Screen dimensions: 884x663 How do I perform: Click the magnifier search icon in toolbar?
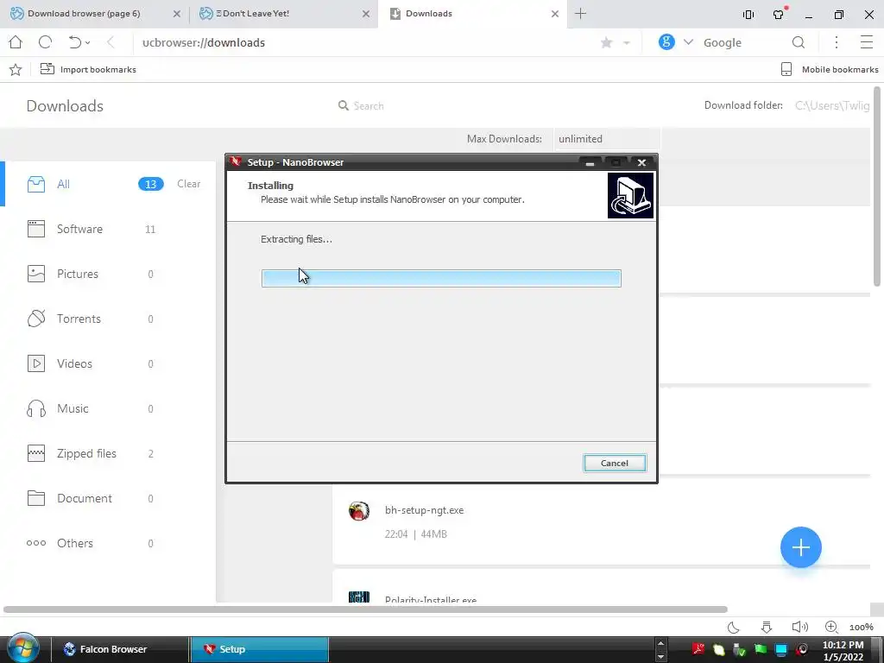click(799, 42)
